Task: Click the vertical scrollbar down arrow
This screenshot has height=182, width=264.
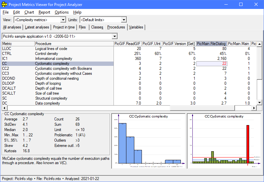Action: [x=259, y=103]
